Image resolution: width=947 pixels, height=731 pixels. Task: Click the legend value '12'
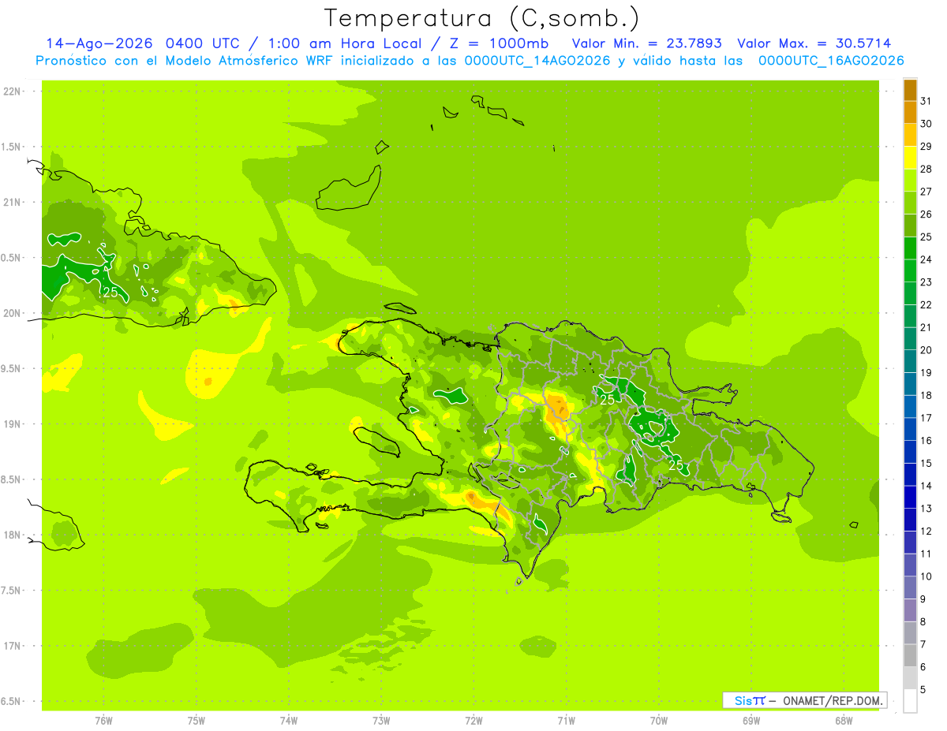coord(926,531)
